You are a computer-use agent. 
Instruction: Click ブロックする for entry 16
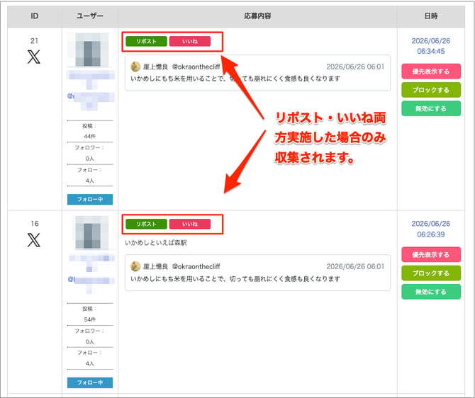coord(431,273)
